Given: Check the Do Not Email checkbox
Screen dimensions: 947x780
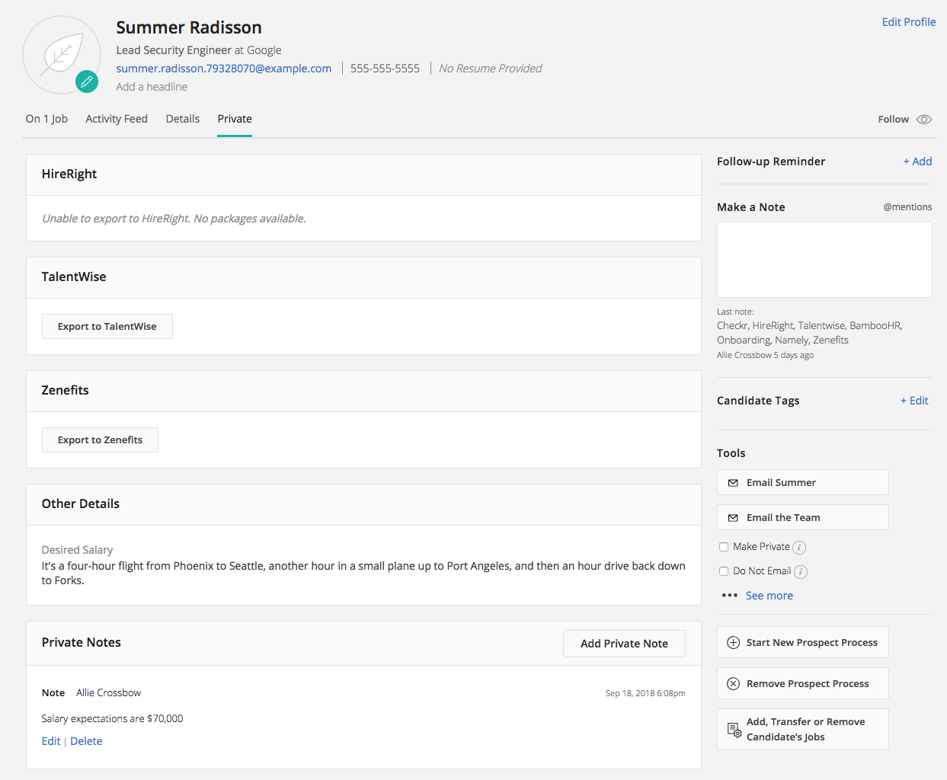Looking at the screenshot, I should [724, 571].
